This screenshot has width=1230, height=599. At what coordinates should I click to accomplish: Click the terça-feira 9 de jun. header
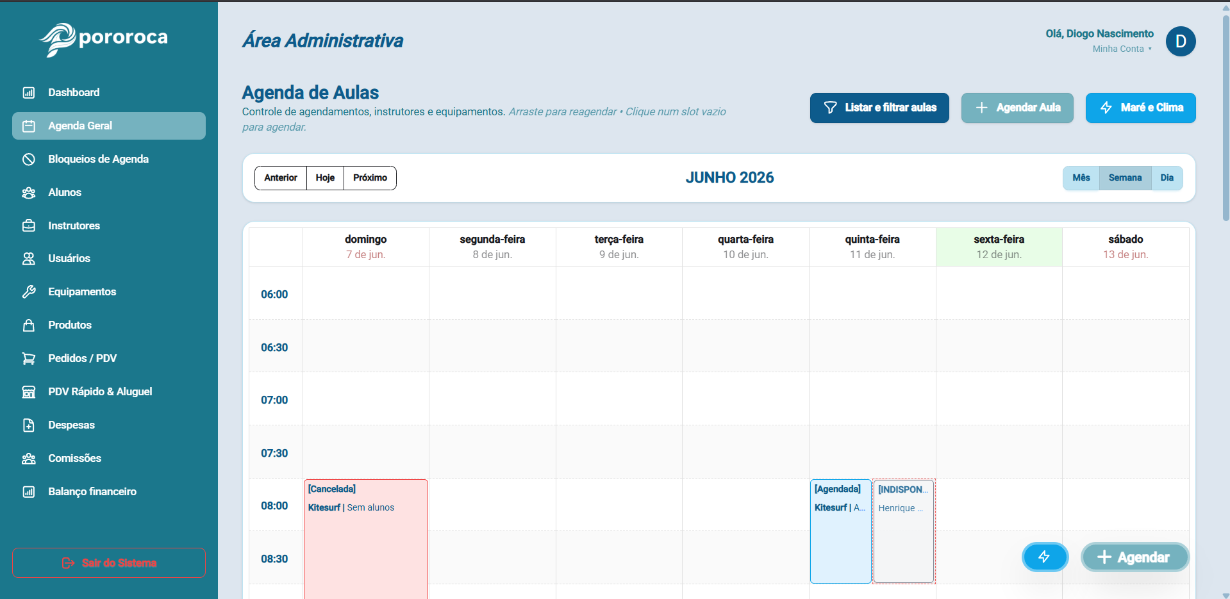(x=619, y=247)
